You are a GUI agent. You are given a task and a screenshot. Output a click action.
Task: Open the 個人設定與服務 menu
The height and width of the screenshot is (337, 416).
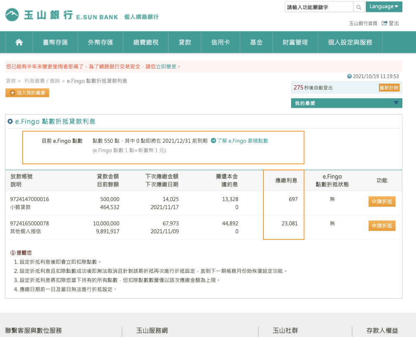click(350, 42)
